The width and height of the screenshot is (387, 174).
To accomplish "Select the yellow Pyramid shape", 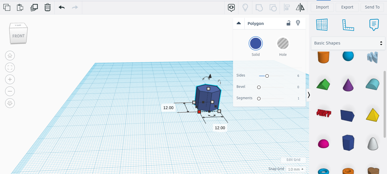I will coord(373,114).
